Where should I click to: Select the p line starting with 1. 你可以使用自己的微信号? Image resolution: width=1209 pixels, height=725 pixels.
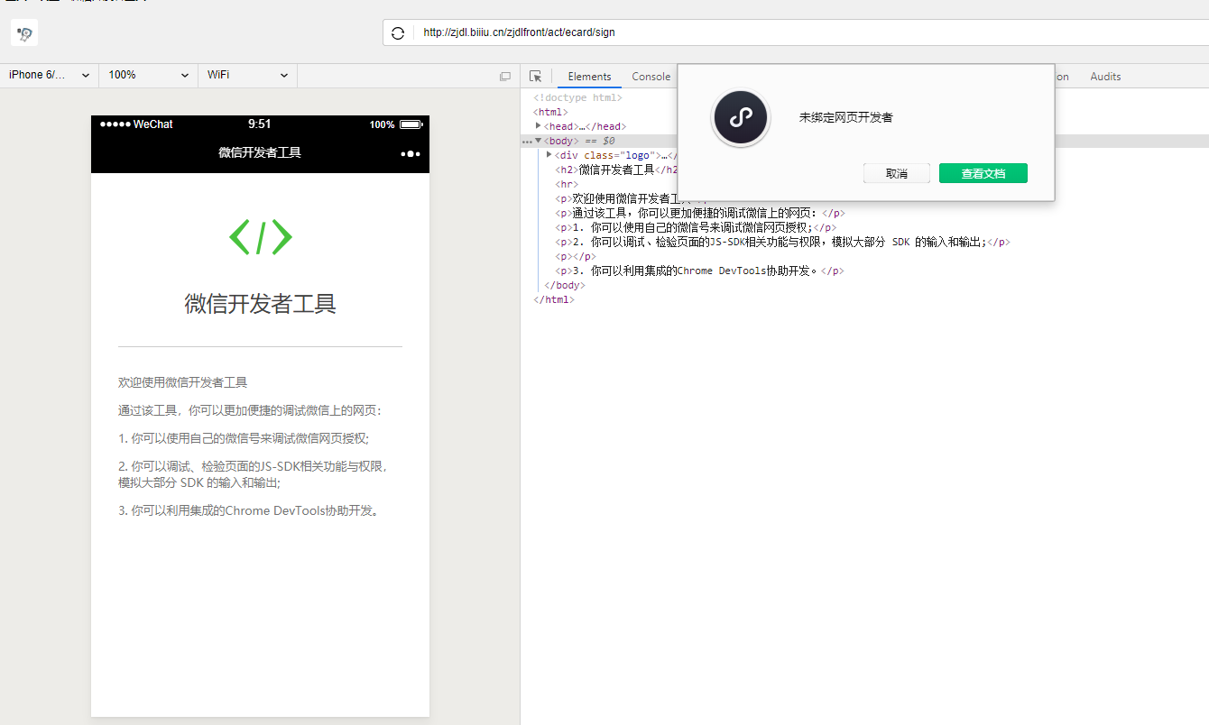click(696, 227)
